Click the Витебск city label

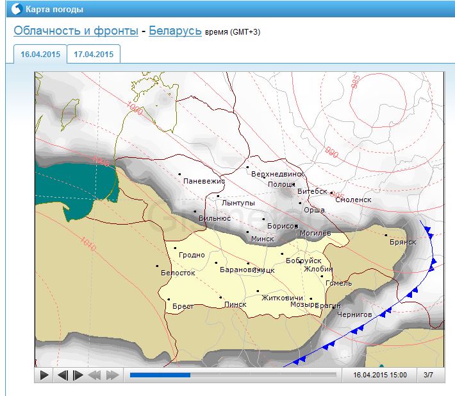coord(312,191)
